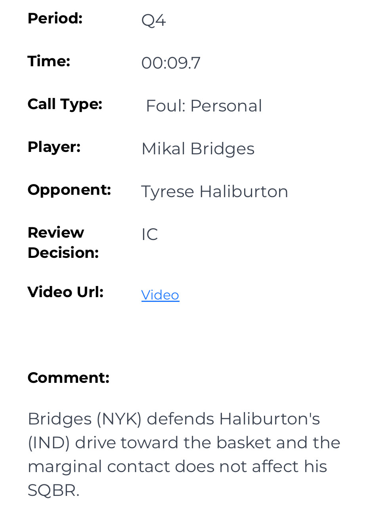
Task: Click the comment paragraph about Bridges
Action: pos(184,454)
